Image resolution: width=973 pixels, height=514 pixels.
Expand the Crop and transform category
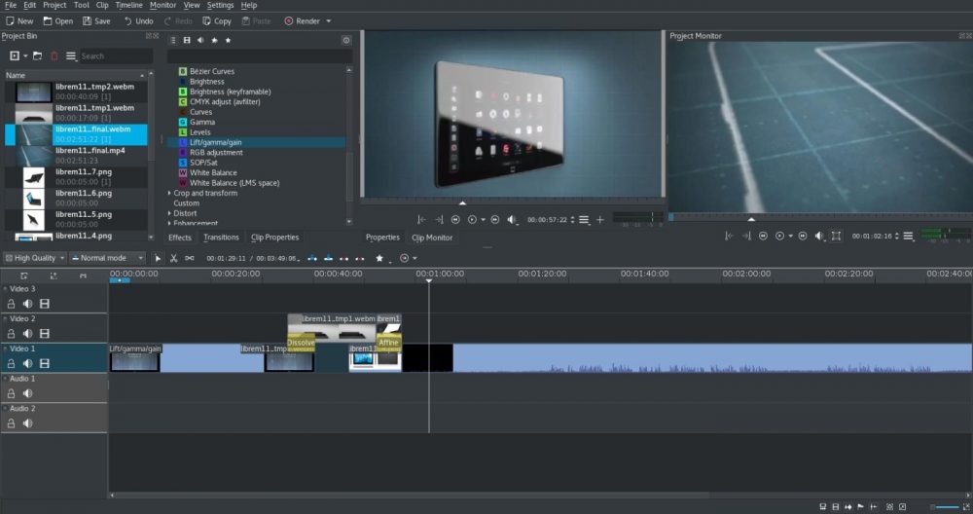point(169,193)
